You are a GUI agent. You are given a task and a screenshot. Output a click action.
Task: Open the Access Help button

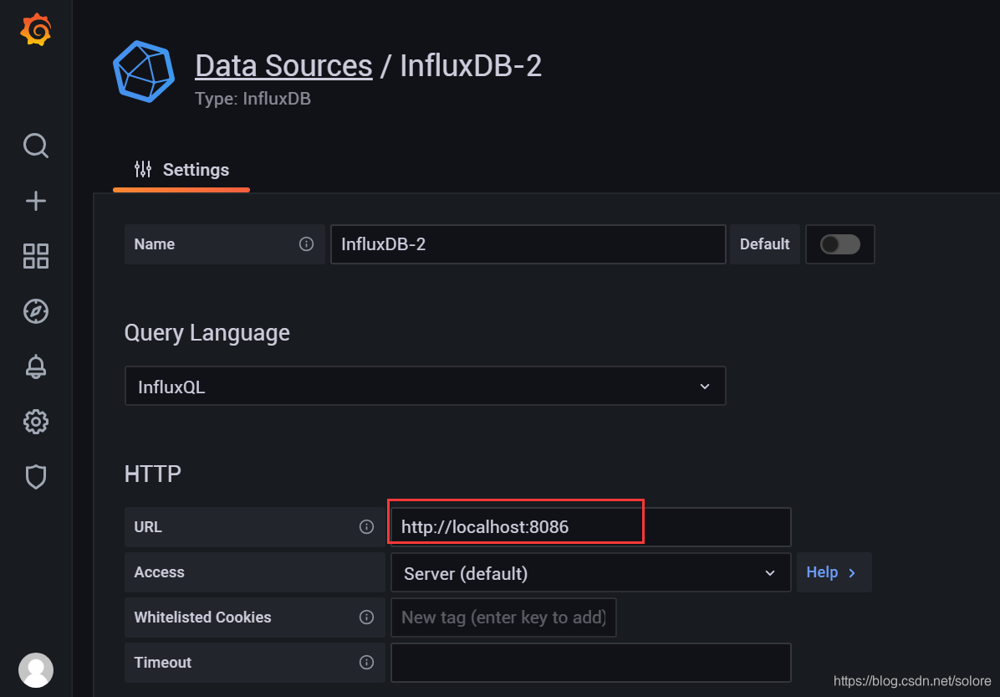[x=834, y=572]
